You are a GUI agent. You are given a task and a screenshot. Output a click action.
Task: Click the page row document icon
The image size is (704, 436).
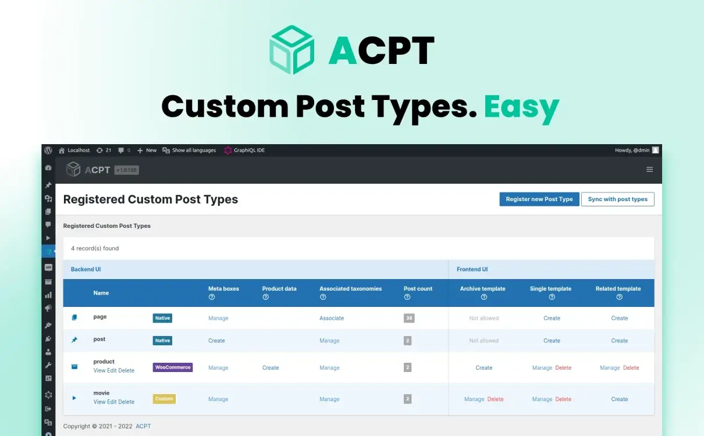tap(74, 317)
